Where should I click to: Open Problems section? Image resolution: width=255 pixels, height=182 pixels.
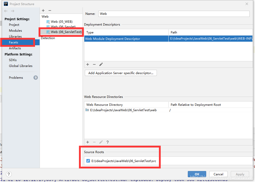tap(16, 78)
